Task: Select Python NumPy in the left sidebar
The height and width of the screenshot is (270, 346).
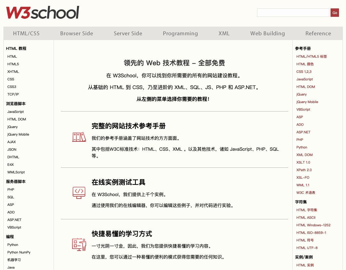Action: pos(19,252)
